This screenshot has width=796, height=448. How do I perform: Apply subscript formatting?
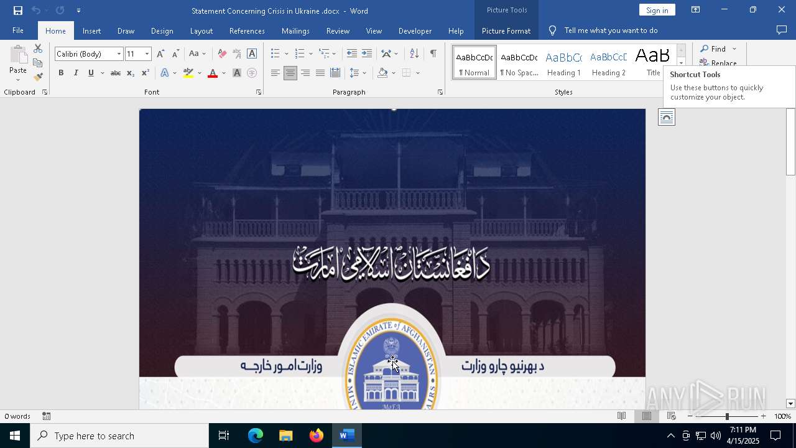coord(131,73)
